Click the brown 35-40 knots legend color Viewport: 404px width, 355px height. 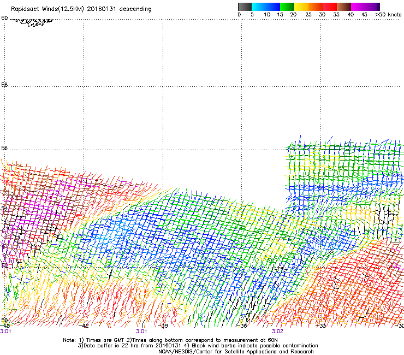point(344,7)
